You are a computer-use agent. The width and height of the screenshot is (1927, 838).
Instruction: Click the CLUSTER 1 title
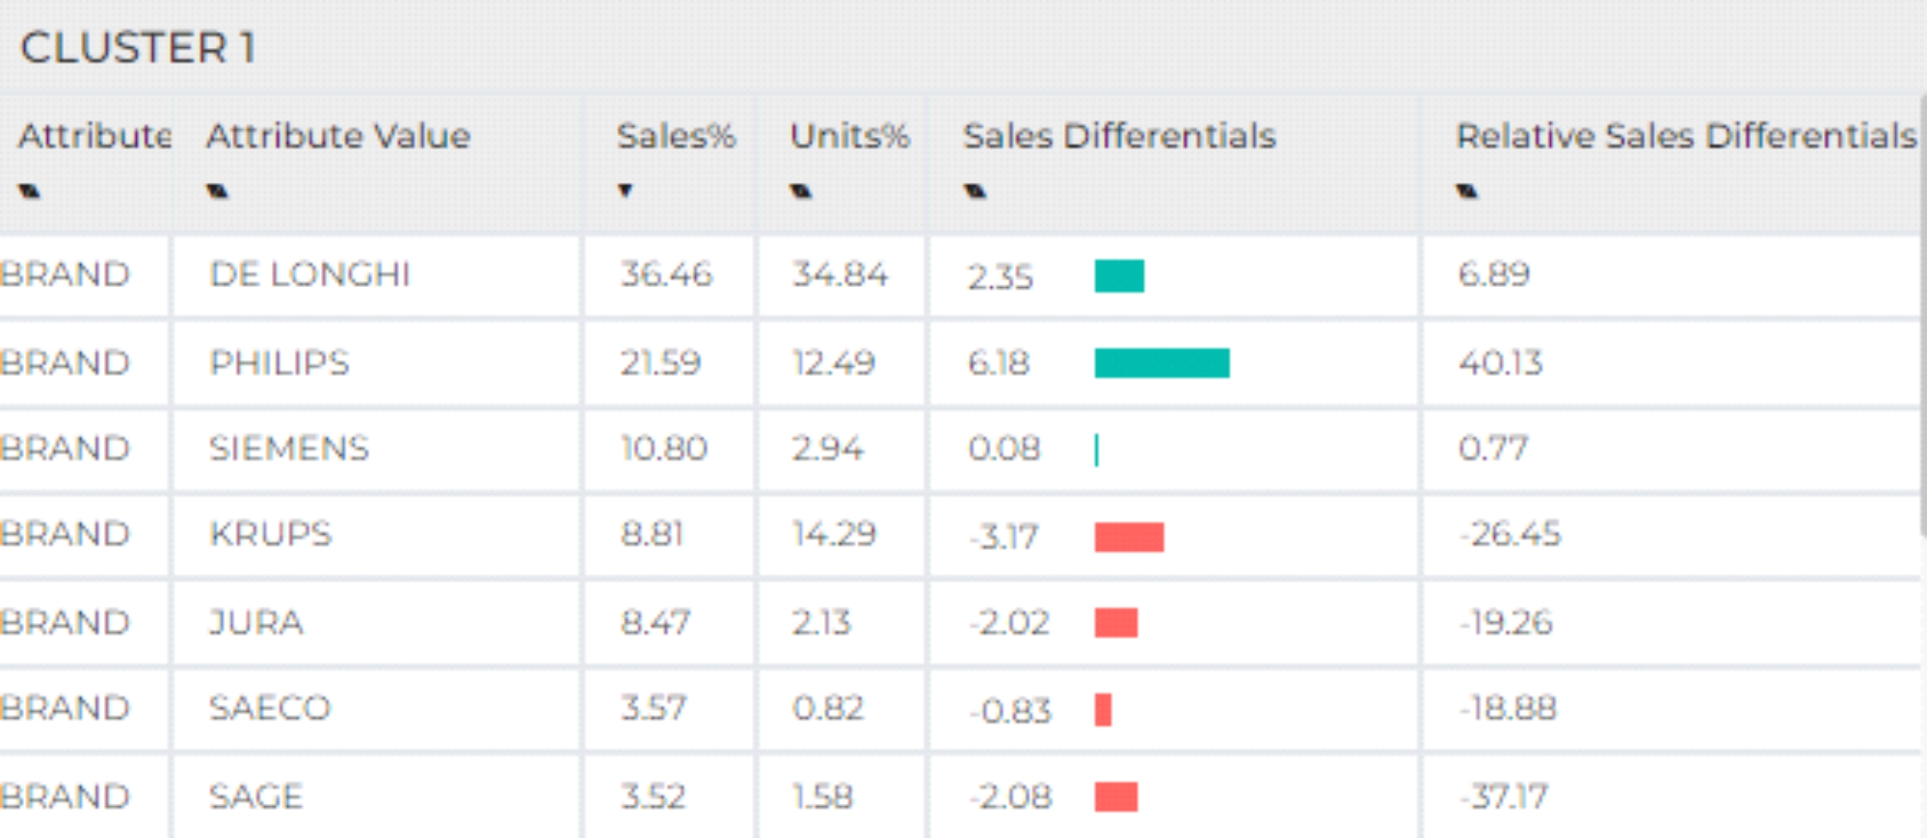point(138,48)
